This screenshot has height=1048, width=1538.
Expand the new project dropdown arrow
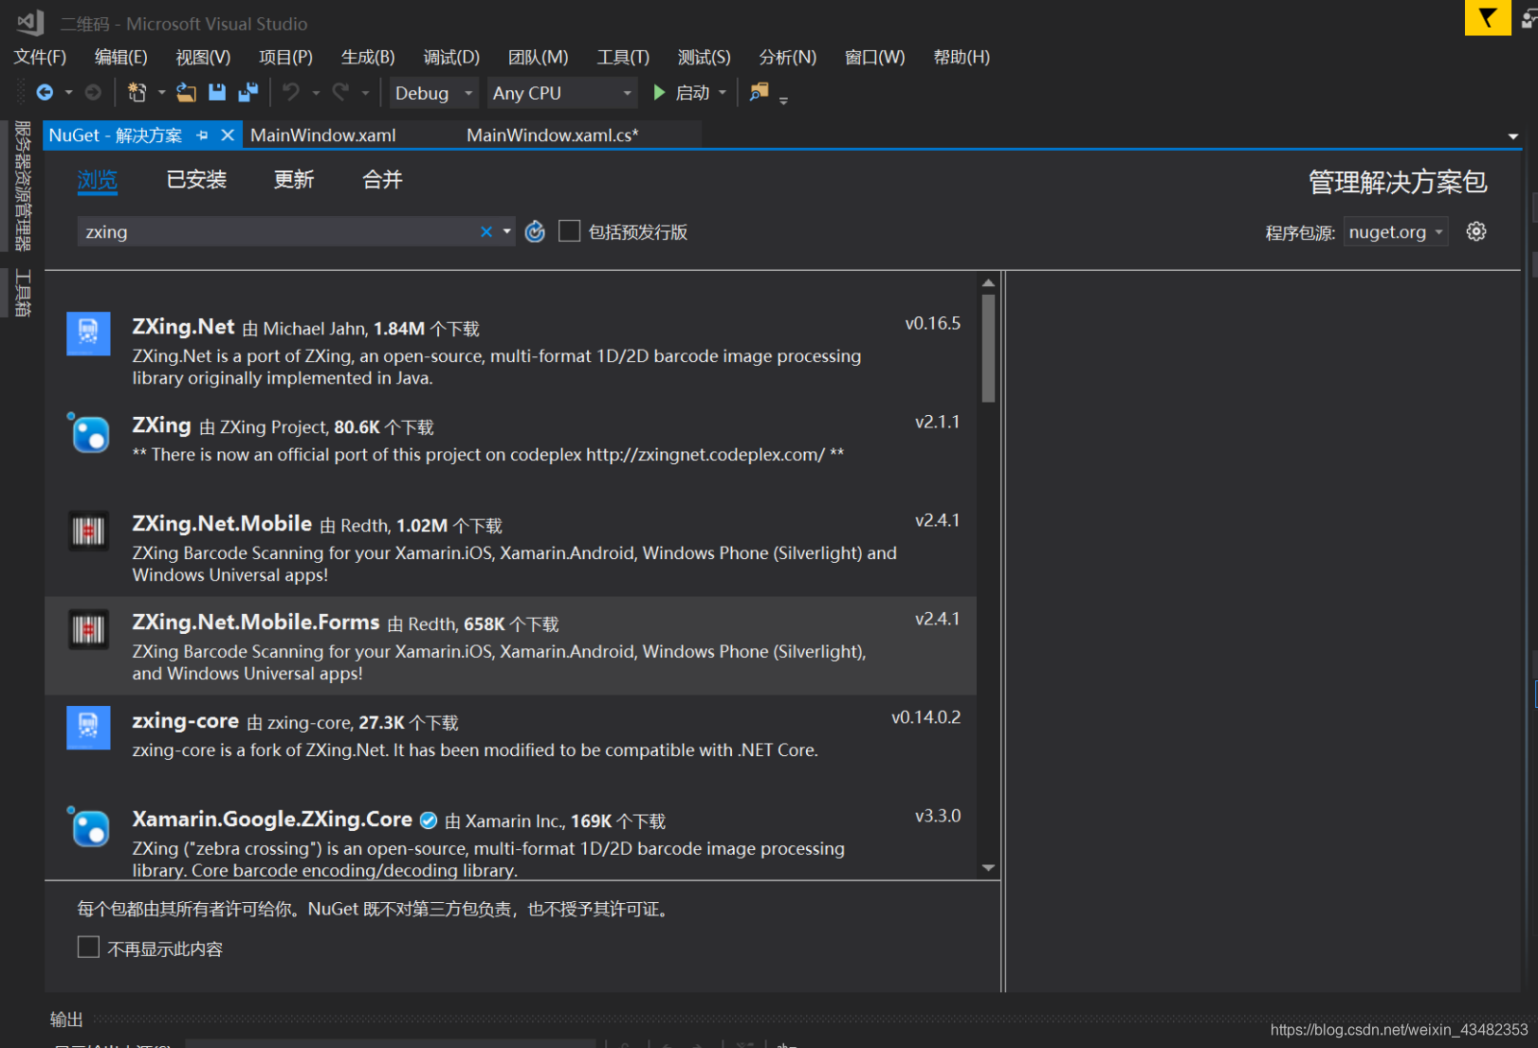161,93
